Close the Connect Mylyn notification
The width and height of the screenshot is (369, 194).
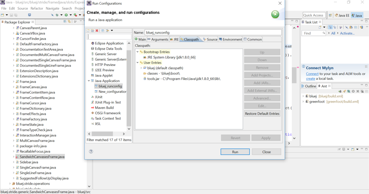coord(366,66)
